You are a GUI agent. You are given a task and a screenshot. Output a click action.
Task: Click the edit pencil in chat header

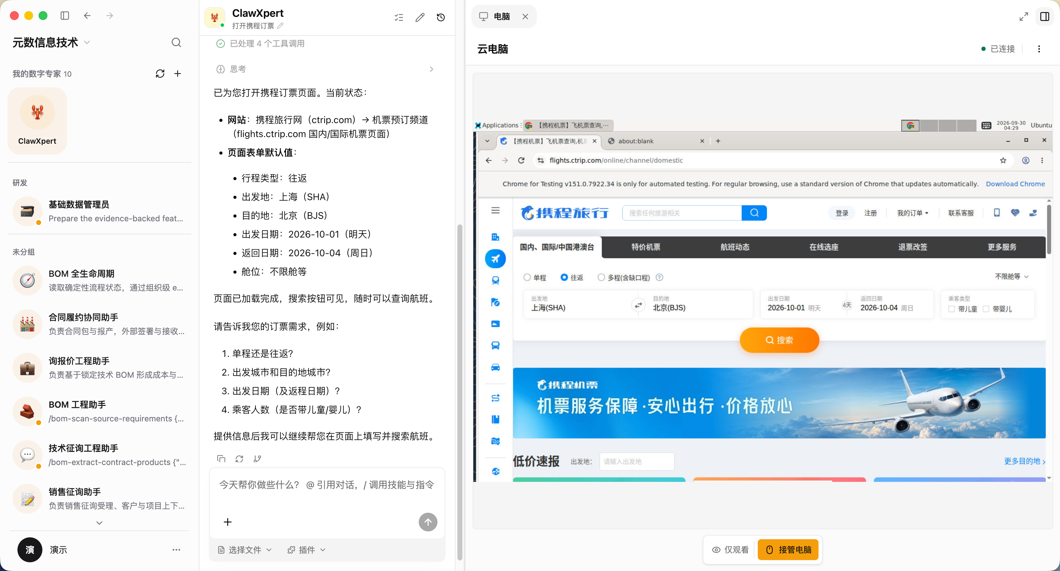coord(420,17)
